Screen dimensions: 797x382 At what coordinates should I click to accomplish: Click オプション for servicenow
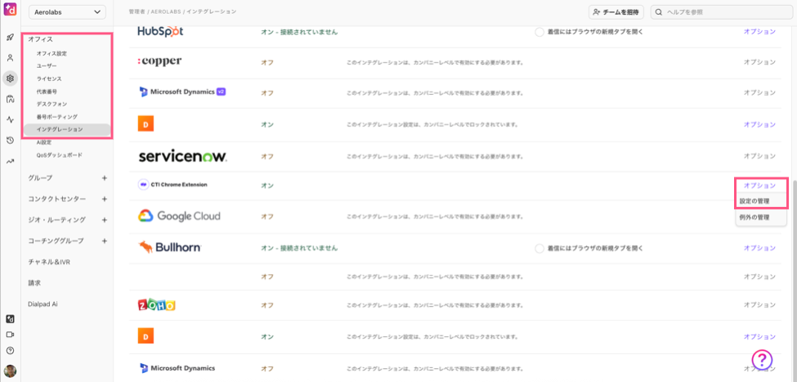(760, 156)
